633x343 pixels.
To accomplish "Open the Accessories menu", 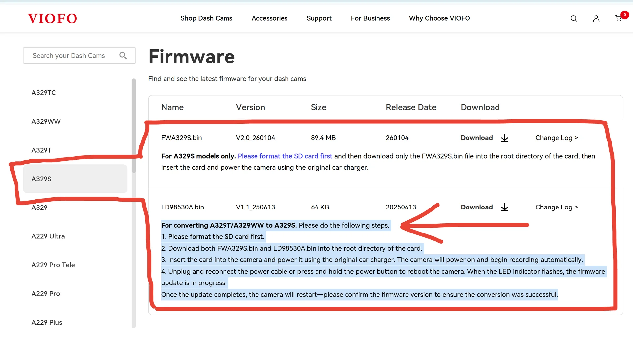I will tap(269, 18).
